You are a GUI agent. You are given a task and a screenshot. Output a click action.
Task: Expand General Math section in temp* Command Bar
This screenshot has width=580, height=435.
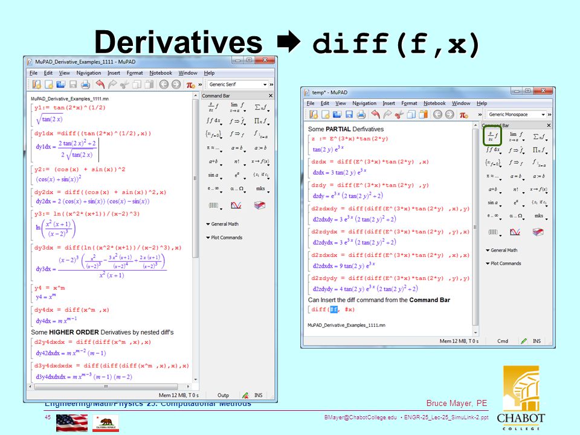[x=501, y=250]
